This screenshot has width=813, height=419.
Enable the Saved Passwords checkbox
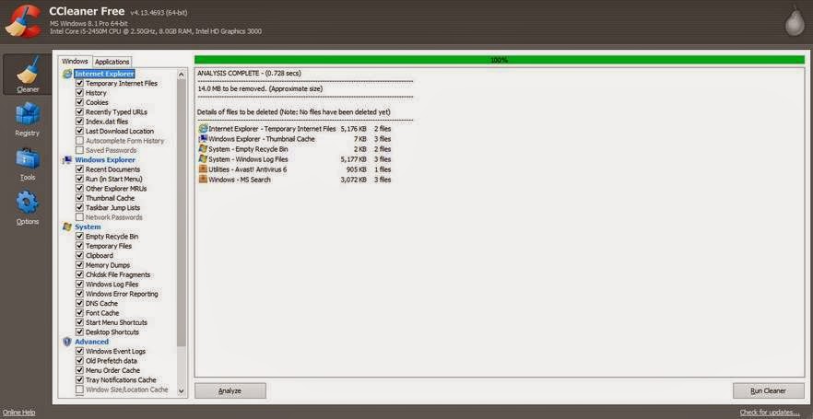79,150
